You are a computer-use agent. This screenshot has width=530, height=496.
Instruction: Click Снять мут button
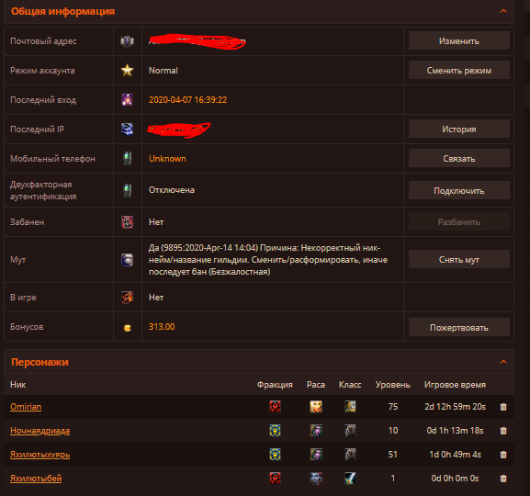tap(459, 259)
